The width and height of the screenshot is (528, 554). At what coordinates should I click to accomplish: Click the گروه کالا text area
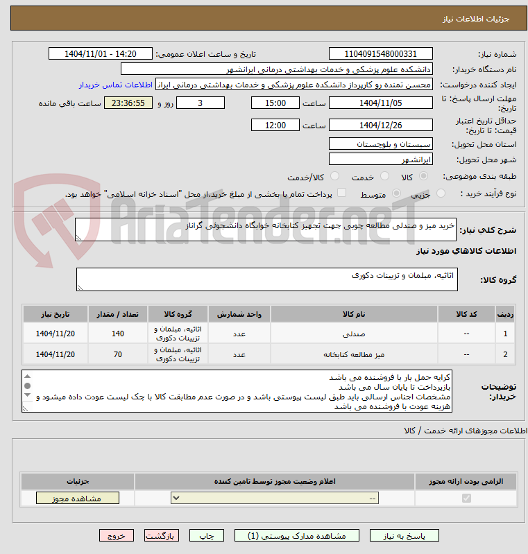pos(267,279)
